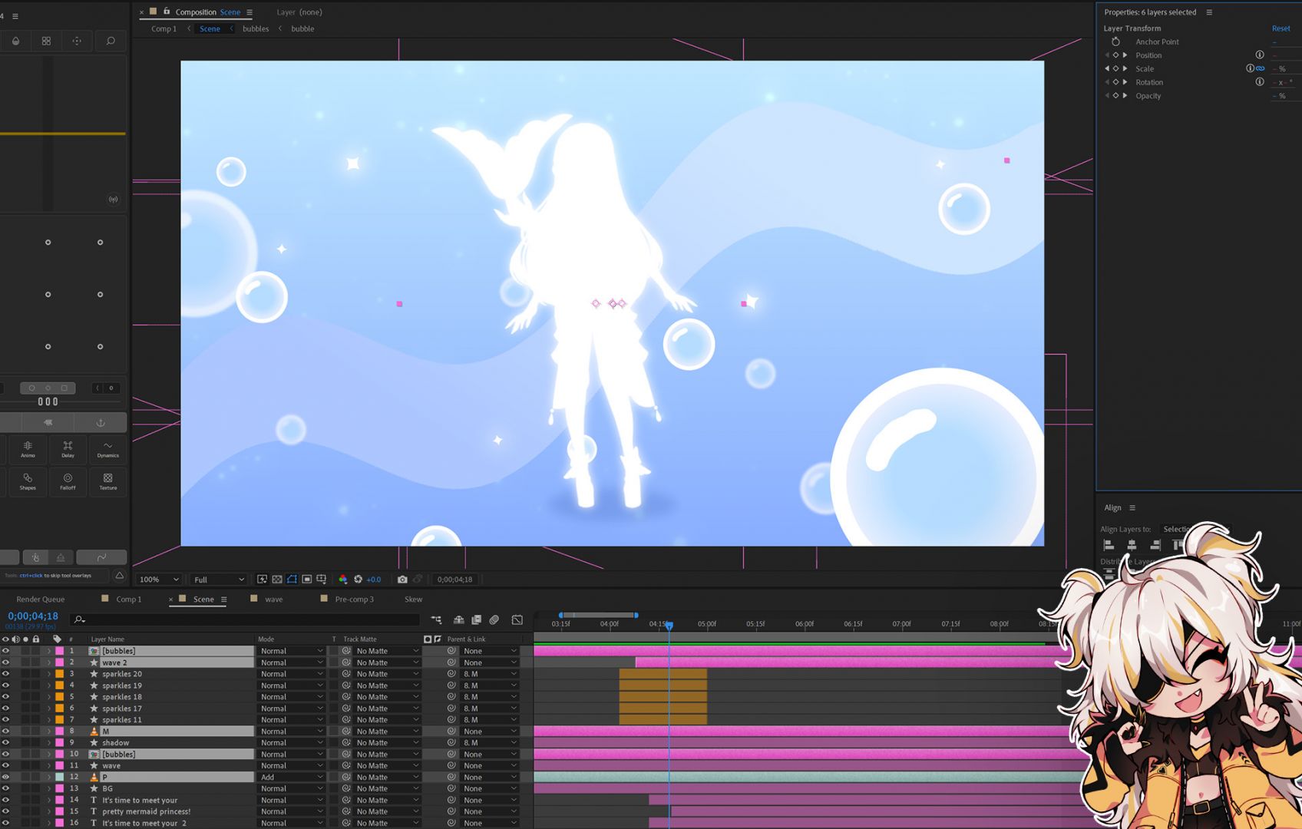Hide the wave 2 layer
The image size is (1302, 829).
tap(5, 662)
